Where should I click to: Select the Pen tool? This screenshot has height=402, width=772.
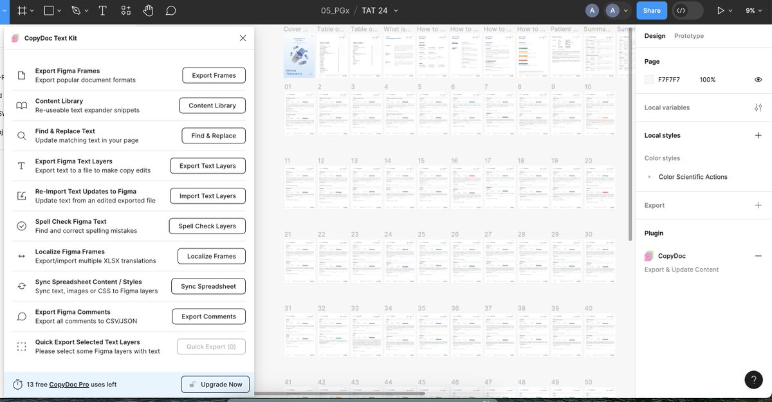click(x=76, y=11)
